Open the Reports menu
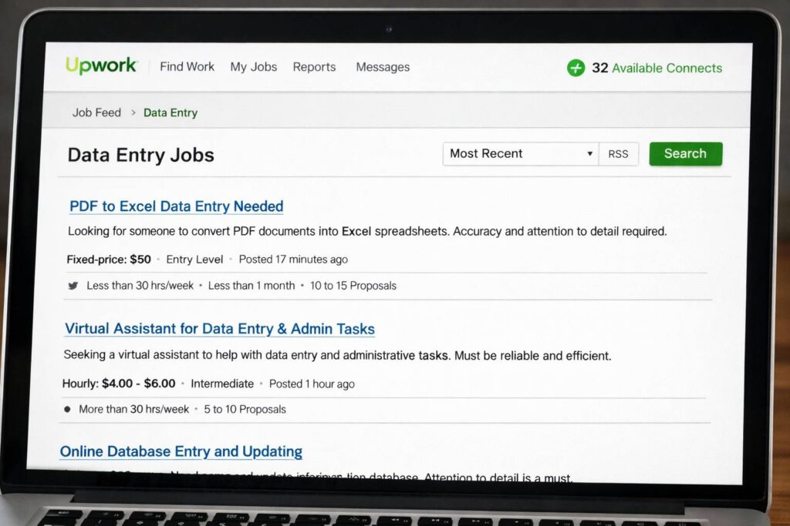This screenshot has height=526, width=790. [314, 67]
